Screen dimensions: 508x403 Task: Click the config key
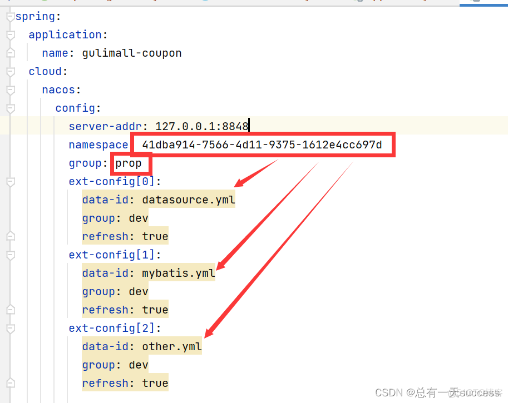[75, 108]
